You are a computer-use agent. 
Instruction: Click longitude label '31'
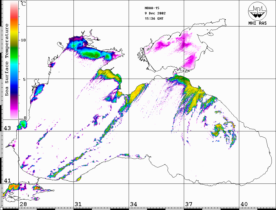pos(78,204)
